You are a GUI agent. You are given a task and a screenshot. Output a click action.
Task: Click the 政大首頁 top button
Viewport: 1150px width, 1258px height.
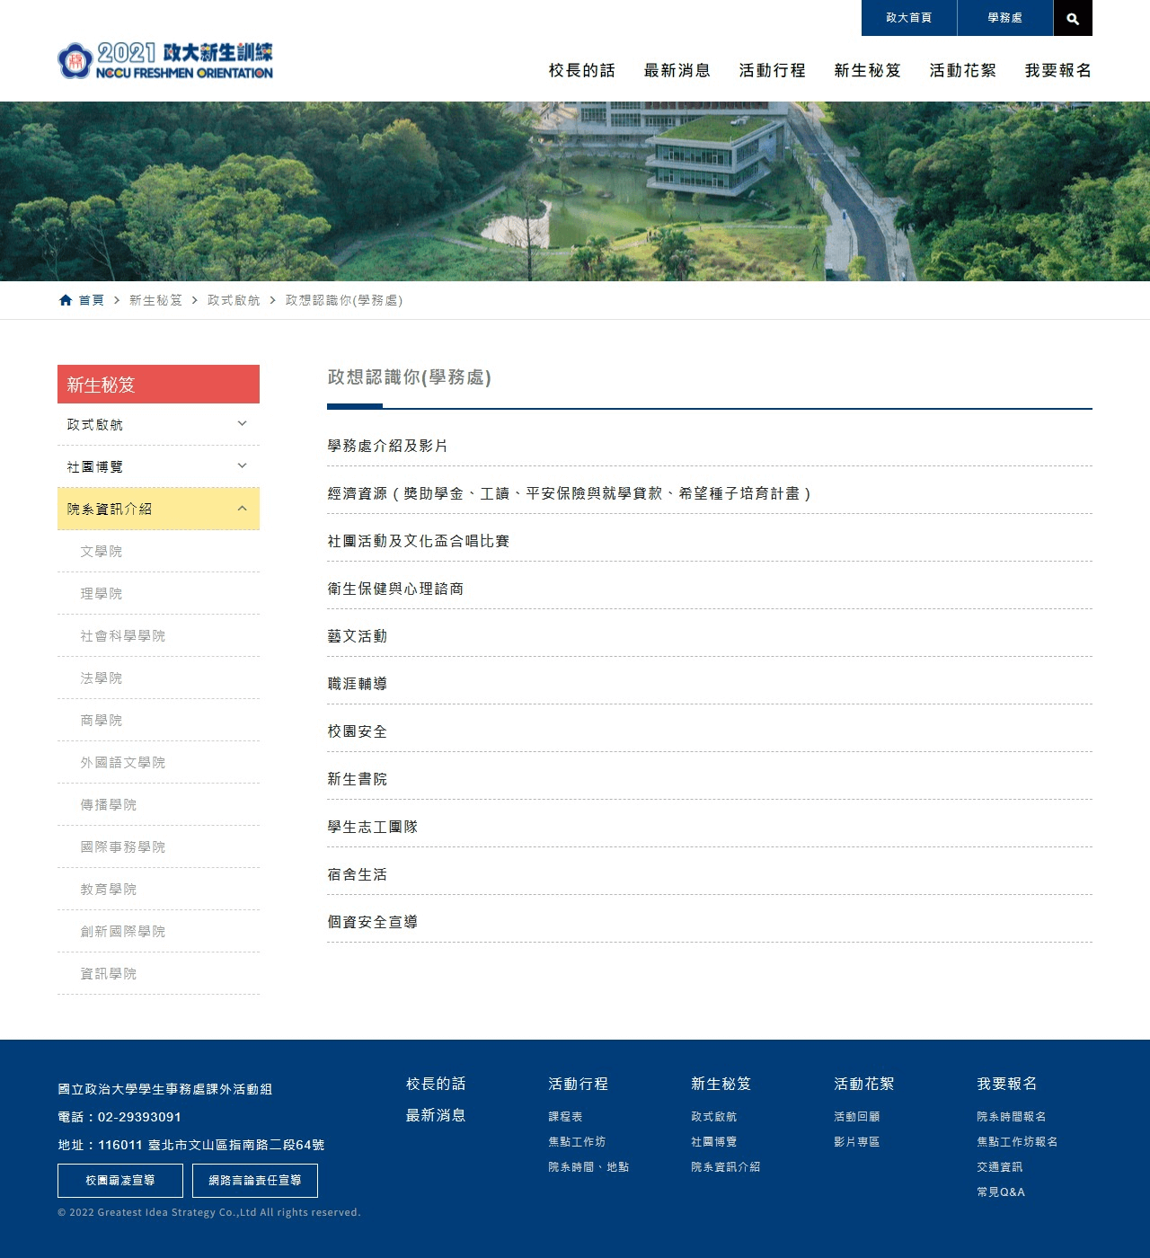point(909,18)
